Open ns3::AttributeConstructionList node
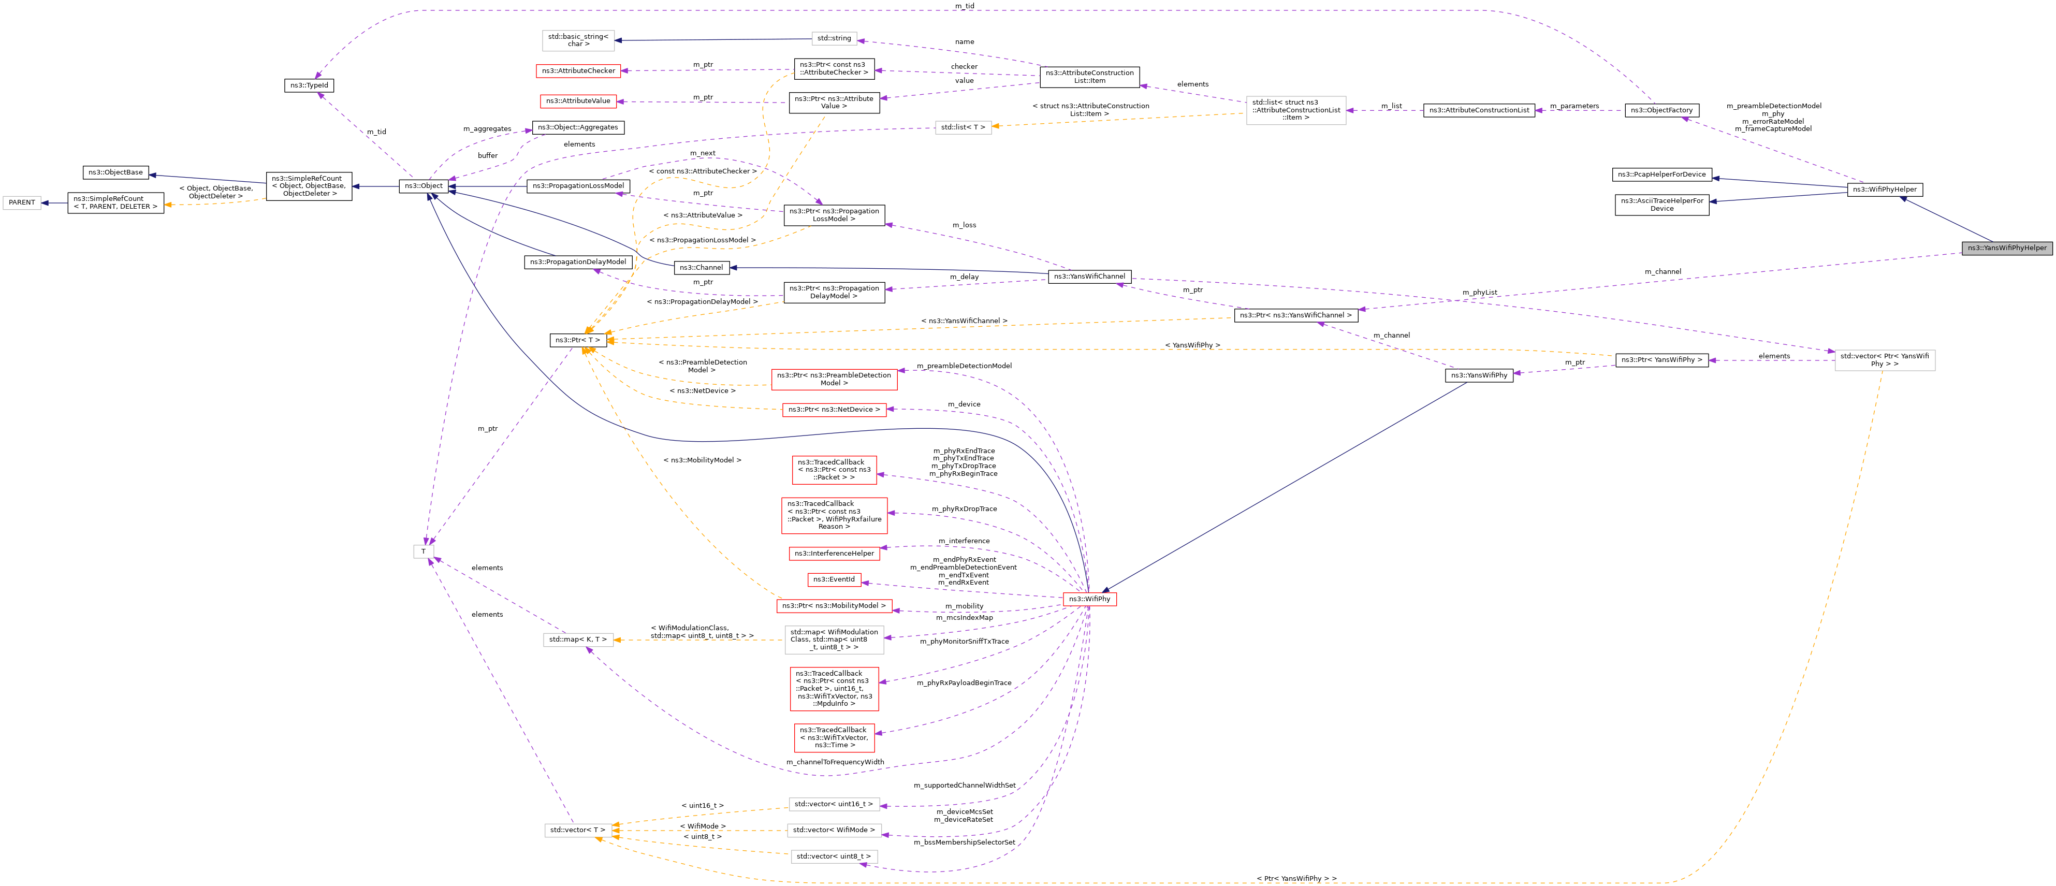The width and height of the screenshot is (2056, 886). point(1479,110)
